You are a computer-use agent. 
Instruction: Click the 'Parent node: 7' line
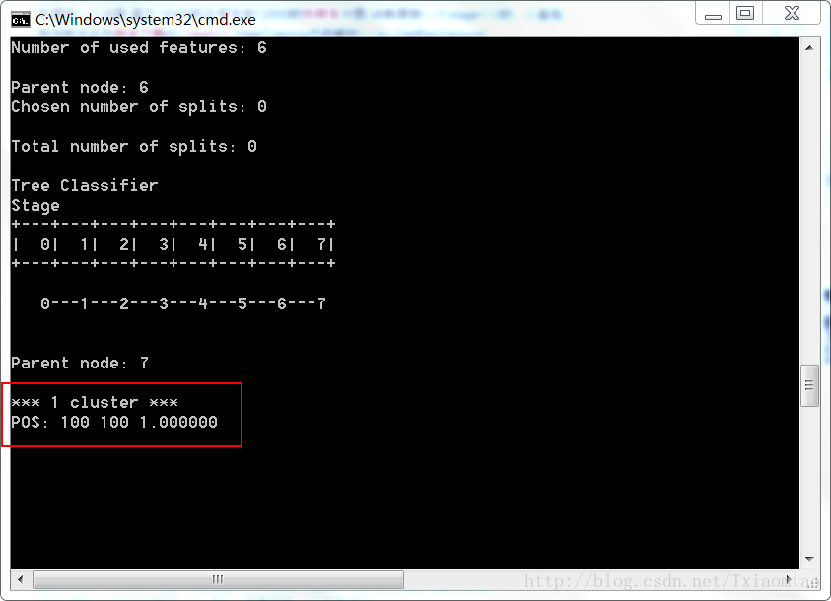click(80, 363)
